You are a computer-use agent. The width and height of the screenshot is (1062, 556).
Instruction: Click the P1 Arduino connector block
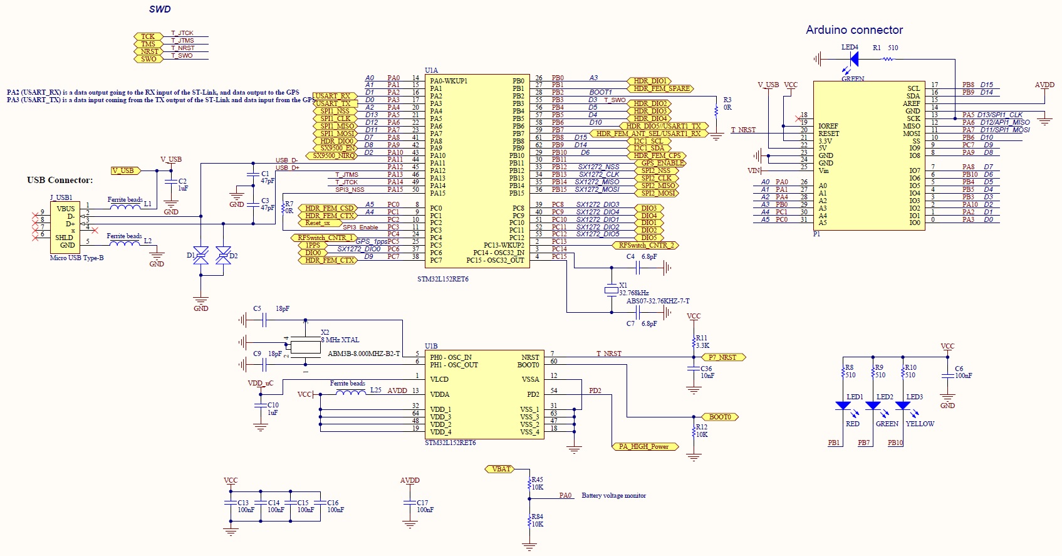pyautogui.click(x=868, y=155)
